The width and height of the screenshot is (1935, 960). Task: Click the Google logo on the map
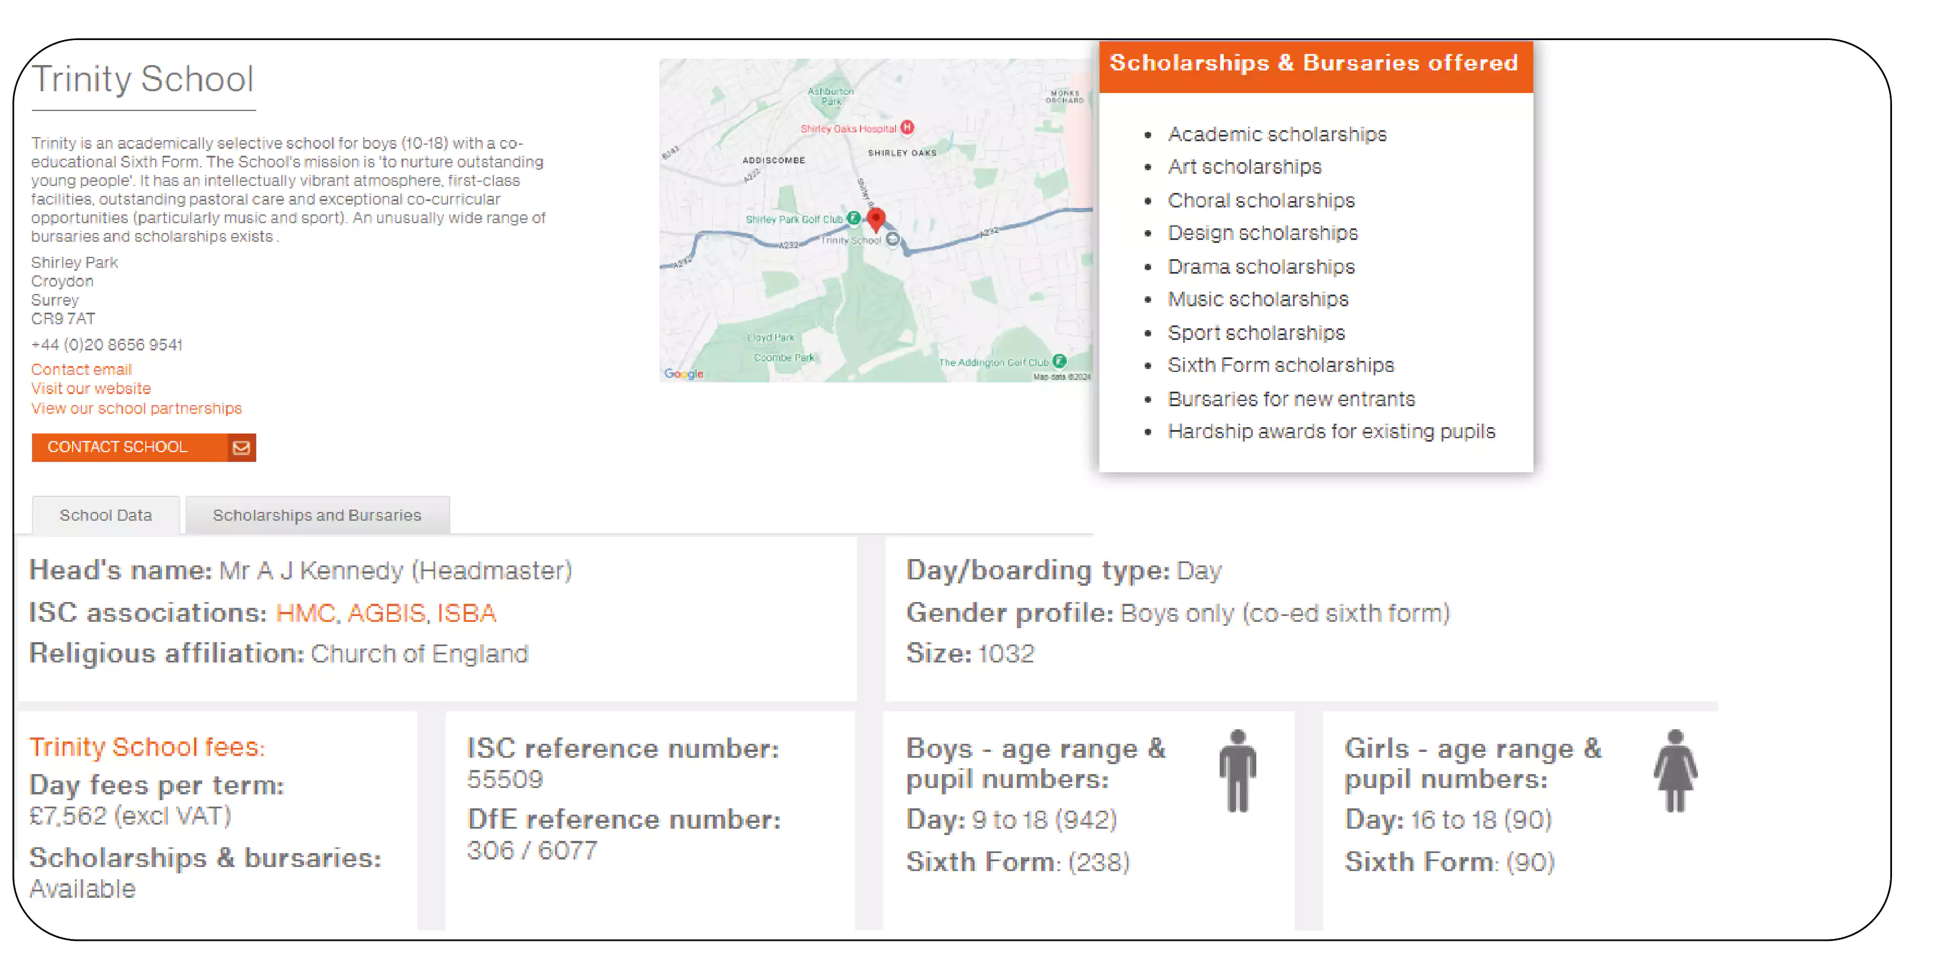click(683, 374)
